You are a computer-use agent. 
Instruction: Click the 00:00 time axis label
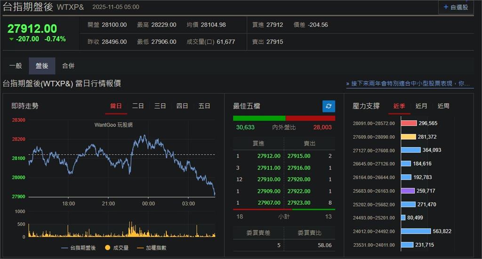click(148, 203)
